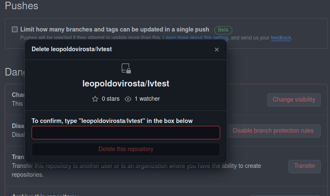Enable the limit branches per push checkbox

pyautogui.click(x=15, y=29)
